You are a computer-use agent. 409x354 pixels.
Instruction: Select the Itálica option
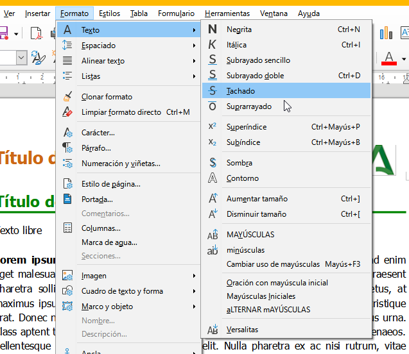coord(236,45)
